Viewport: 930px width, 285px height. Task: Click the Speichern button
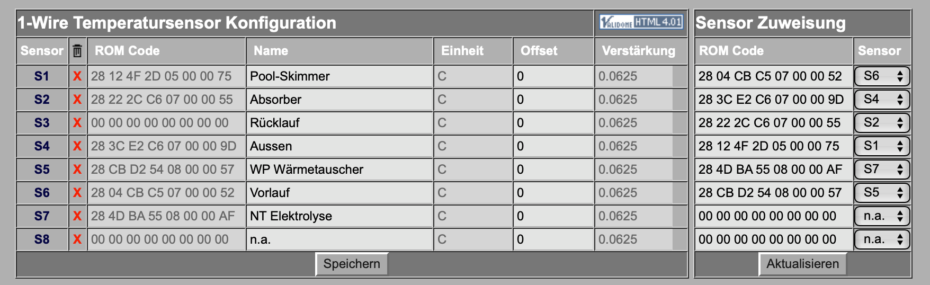point(352,264)
